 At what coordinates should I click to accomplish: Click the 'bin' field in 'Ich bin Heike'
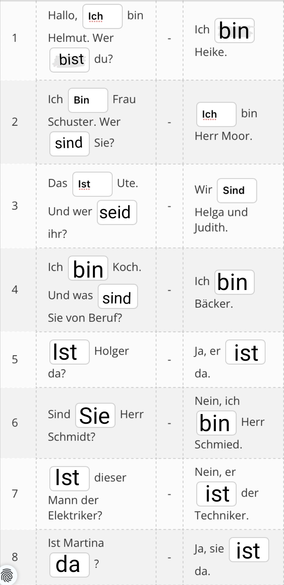point(234,31)
